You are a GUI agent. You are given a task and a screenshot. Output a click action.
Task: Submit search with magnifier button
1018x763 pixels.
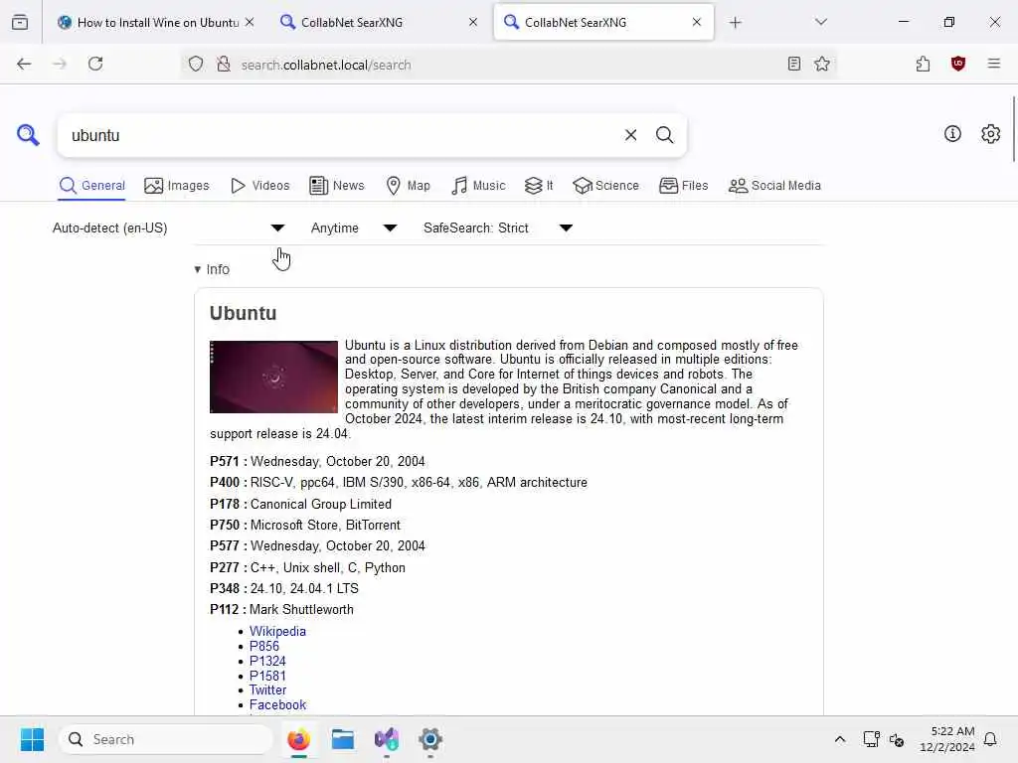point(664,135)
